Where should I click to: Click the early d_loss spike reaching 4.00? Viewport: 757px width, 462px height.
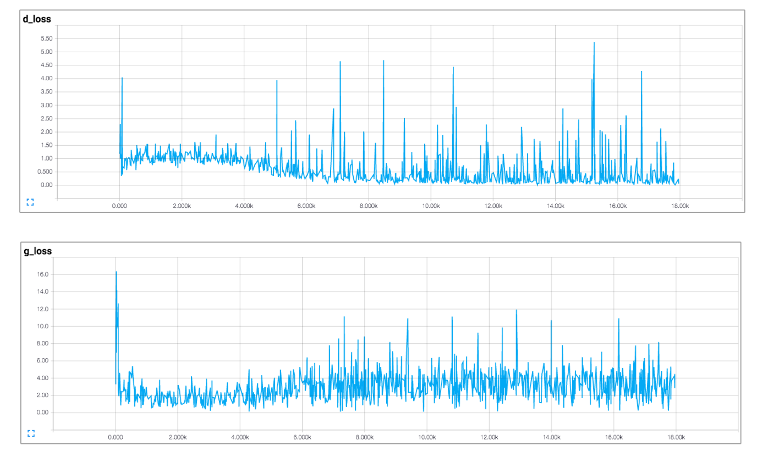coord(122,78)
